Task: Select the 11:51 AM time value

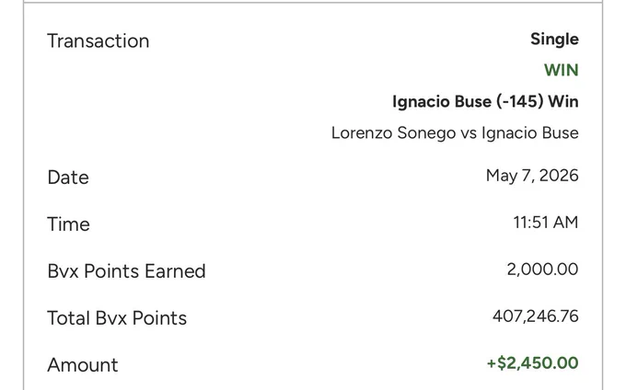Action: tap(545, 223)
